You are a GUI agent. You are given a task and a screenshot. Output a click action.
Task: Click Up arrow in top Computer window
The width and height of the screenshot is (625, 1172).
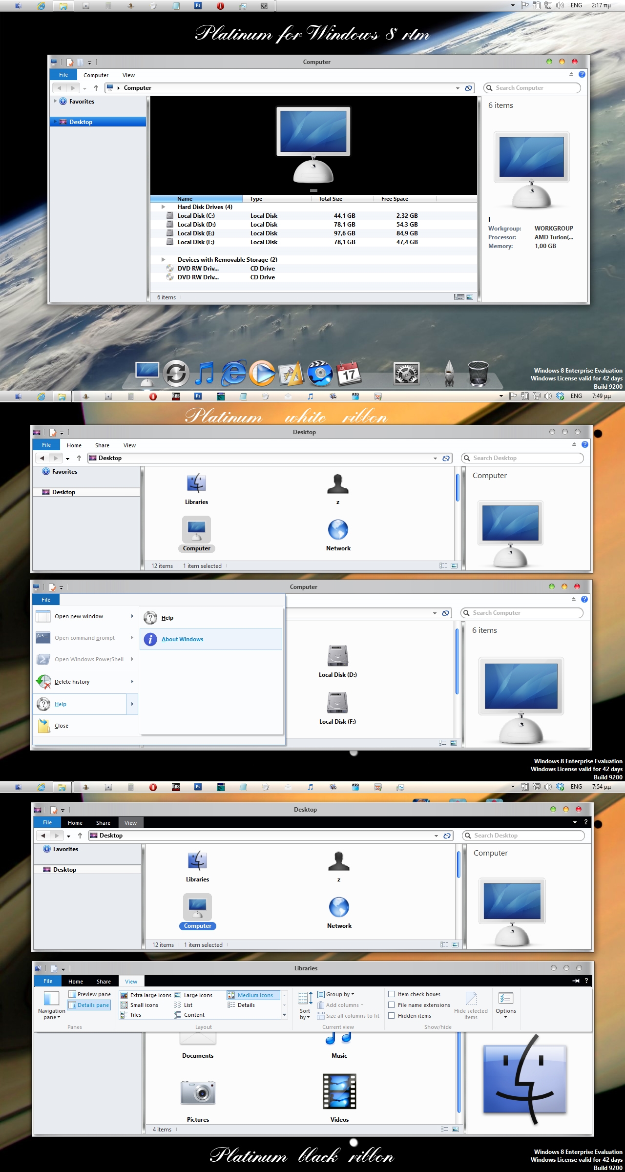pos(96,88)
